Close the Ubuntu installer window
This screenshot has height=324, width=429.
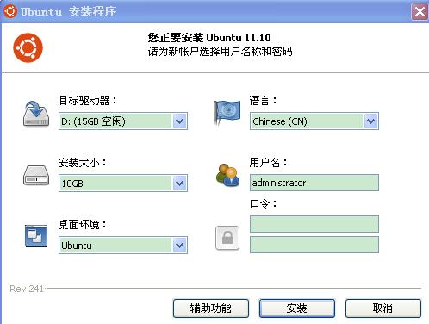(x=420, y=12)
